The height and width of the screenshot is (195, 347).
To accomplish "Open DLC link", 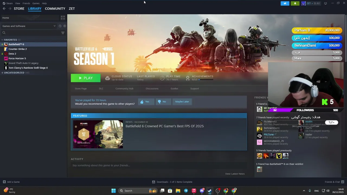I will (x=101, y=89).
